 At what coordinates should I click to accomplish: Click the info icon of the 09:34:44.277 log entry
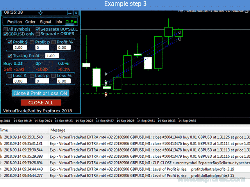(2, 176)
